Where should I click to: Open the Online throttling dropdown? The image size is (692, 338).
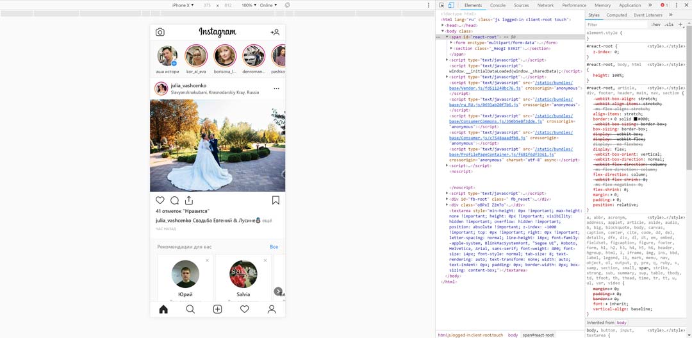point(268,5)
